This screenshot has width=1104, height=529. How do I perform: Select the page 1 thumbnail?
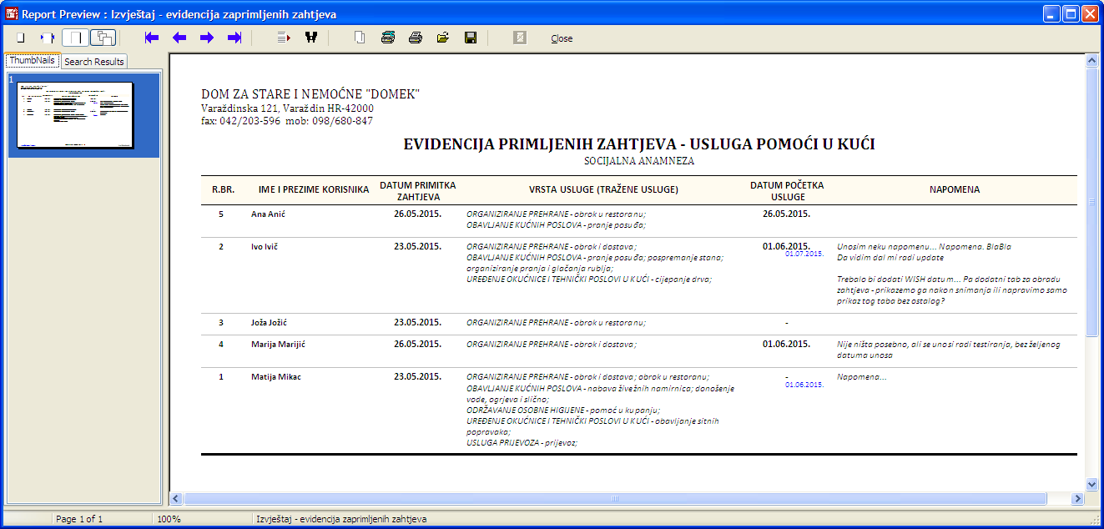pos(76,114)
